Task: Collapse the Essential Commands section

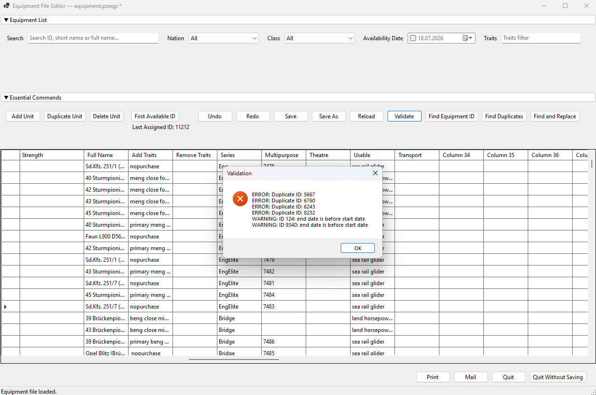Action: tap(6, 98)
